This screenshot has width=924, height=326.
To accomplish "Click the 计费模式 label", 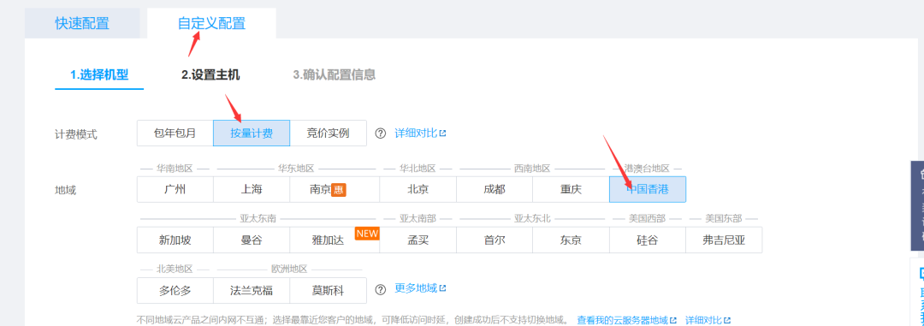I will (76, 134).
